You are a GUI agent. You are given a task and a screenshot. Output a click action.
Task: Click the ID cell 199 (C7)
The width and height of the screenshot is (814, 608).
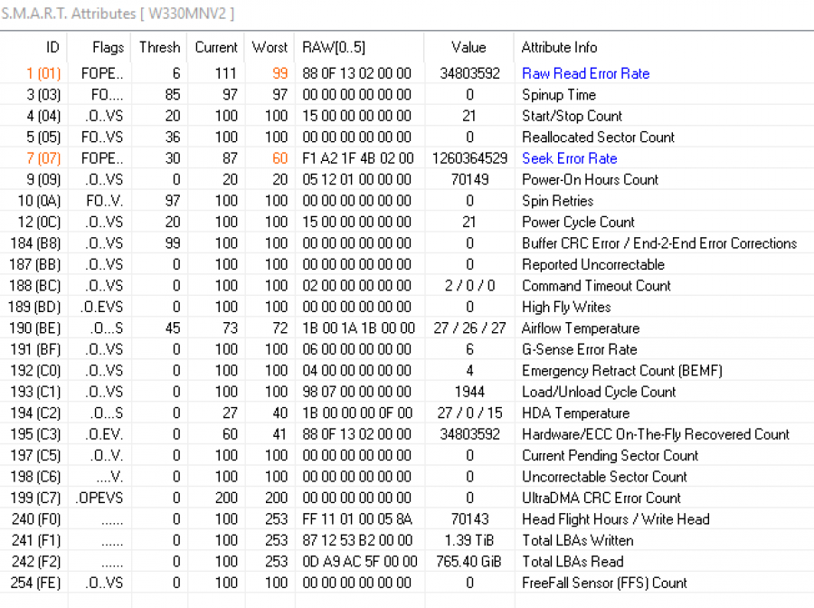tap(35, 498)
